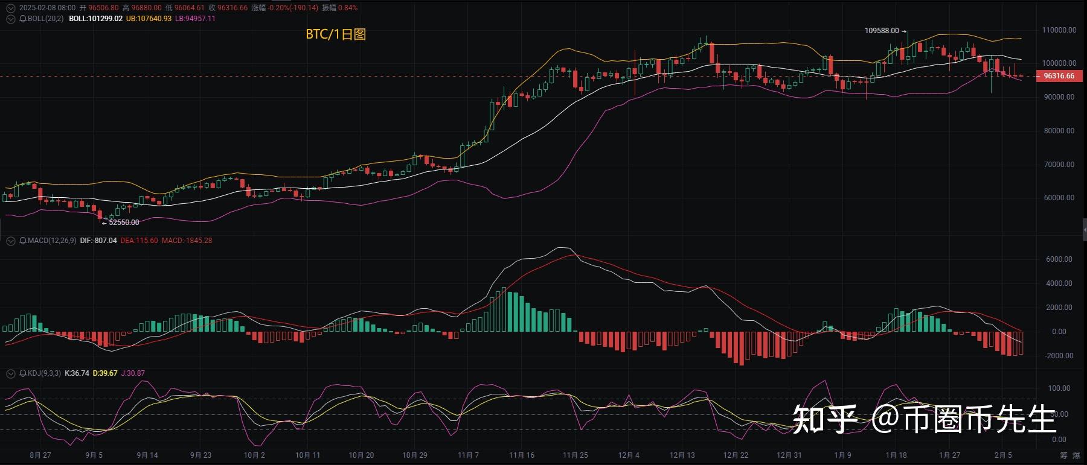
Task: Click the K:36.74 value
Action: 77,373
